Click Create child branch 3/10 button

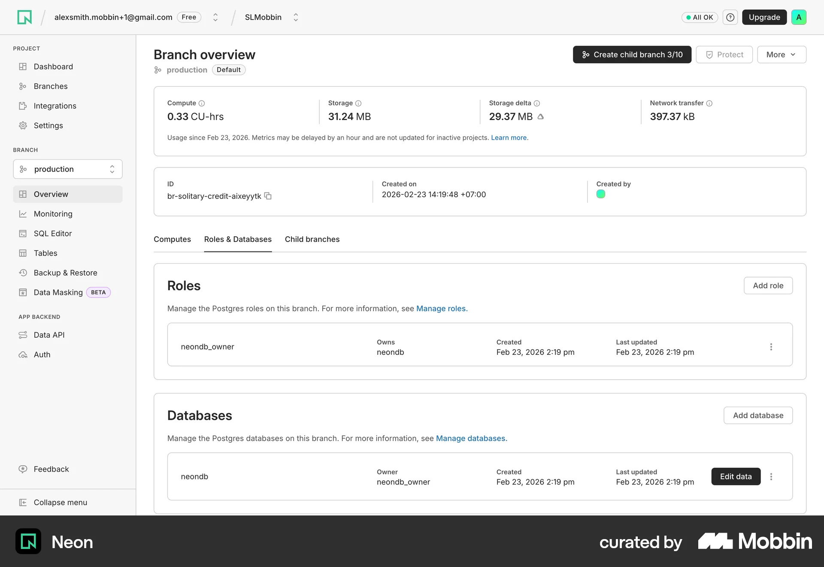click(632, 55)
